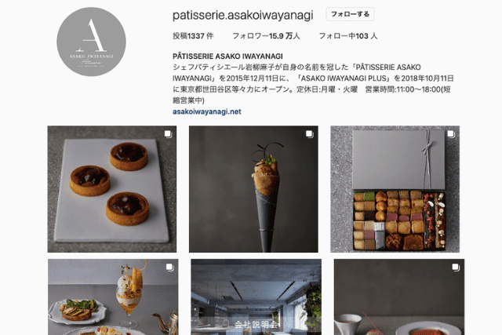This screenshot has height=335, width=502.
Task: Click the multi-photo icon on tart post
Action: click(x=168, y=134)
